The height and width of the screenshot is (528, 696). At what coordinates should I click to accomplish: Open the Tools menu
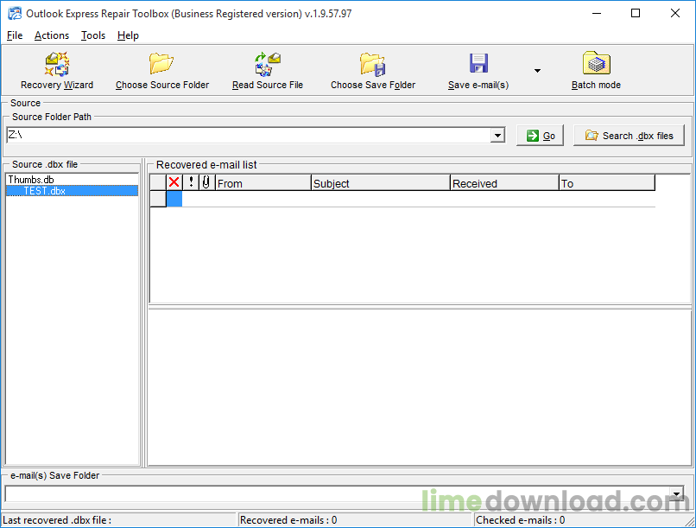point(92,35)
